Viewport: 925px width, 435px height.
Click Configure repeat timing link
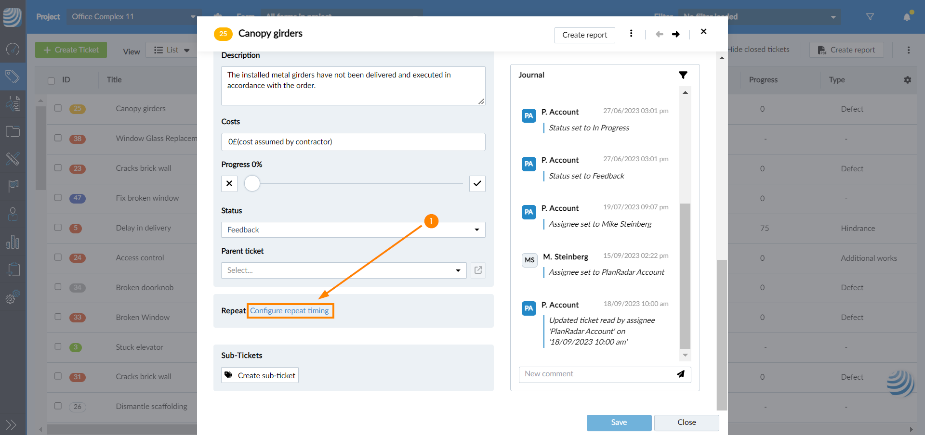[289, 311]
